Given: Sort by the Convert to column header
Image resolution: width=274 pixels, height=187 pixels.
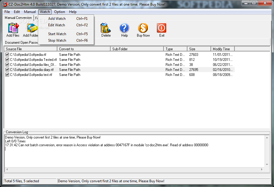Looking at the screenshot, I should pyautogui.click(x=84, y=49).
